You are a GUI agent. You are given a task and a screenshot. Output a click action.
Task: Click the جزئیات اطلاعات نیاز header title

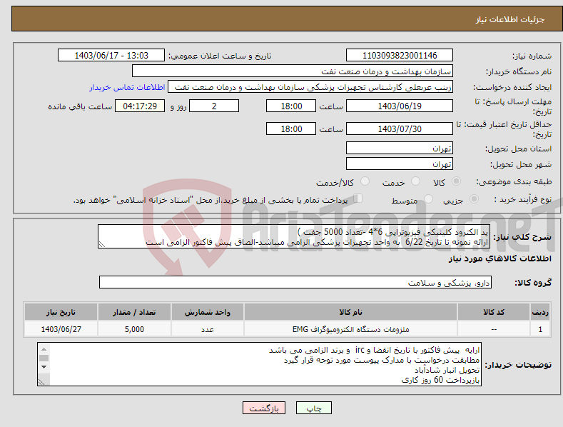(510, 19)
